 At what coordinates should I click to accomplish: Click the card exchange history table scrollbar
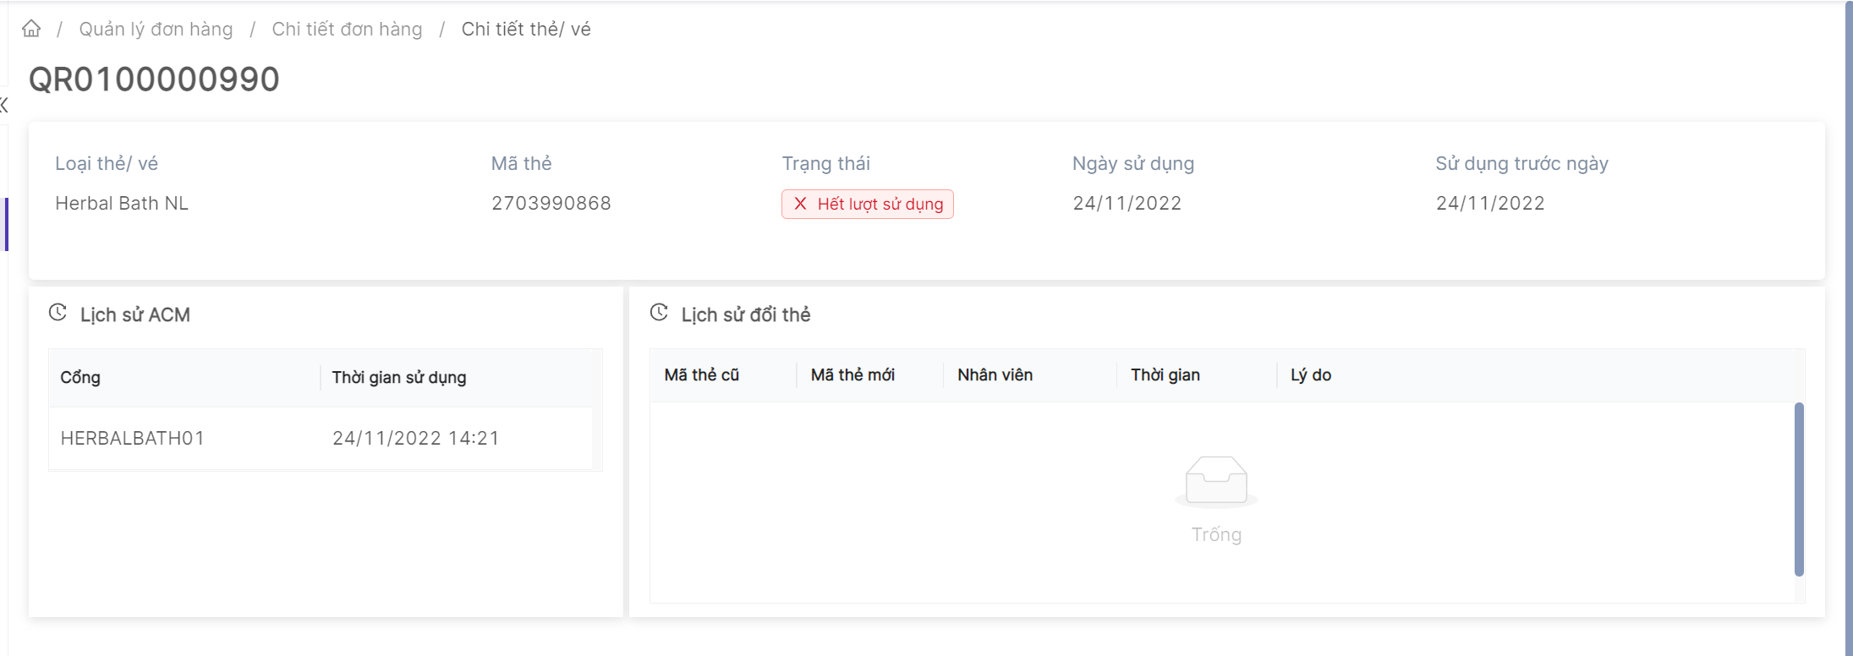(x=1799, y=489)
